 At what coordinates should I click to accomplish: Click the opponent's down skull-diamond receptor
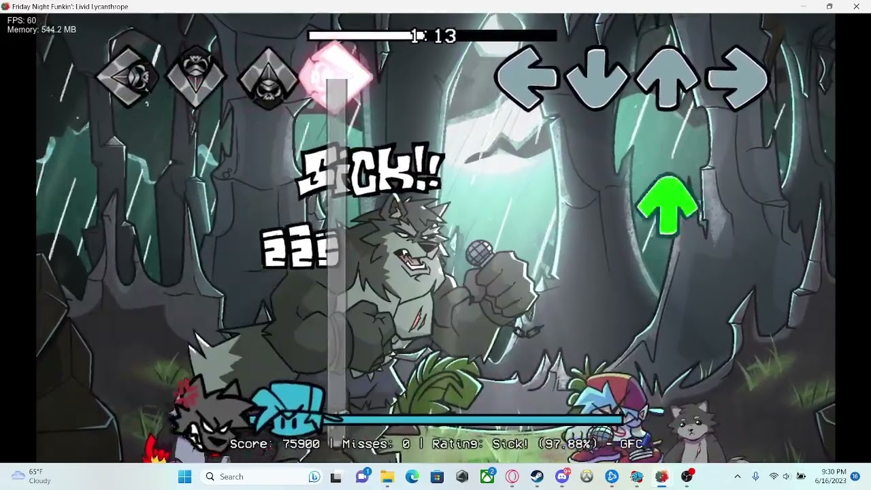coord(197,77)
